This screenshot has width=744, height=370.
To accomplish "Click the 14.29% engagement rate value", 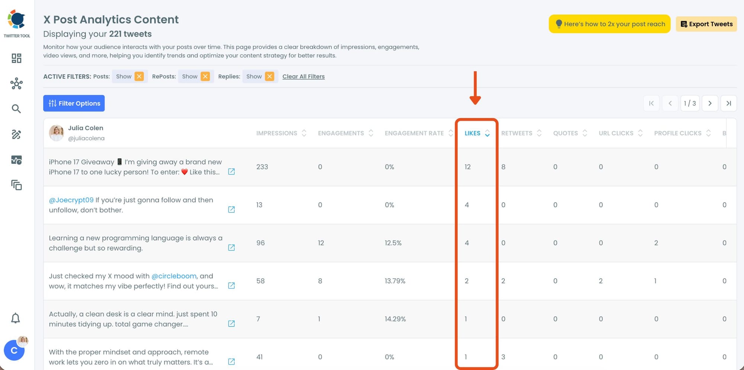I will tap(395, 319).
